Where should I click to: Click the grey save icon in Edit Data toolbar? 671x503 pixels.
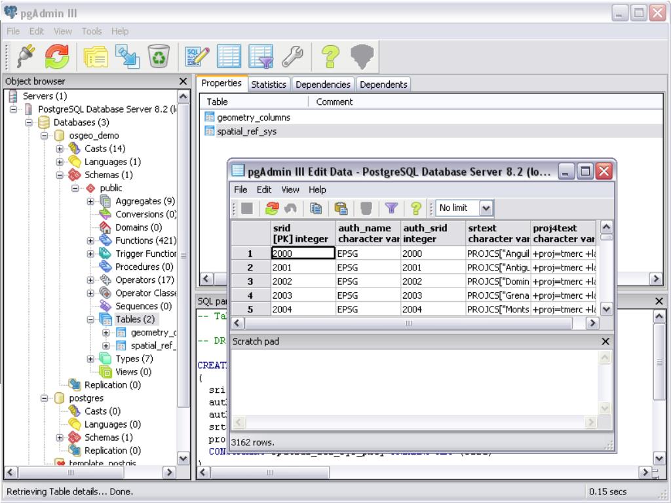[247, 208]
